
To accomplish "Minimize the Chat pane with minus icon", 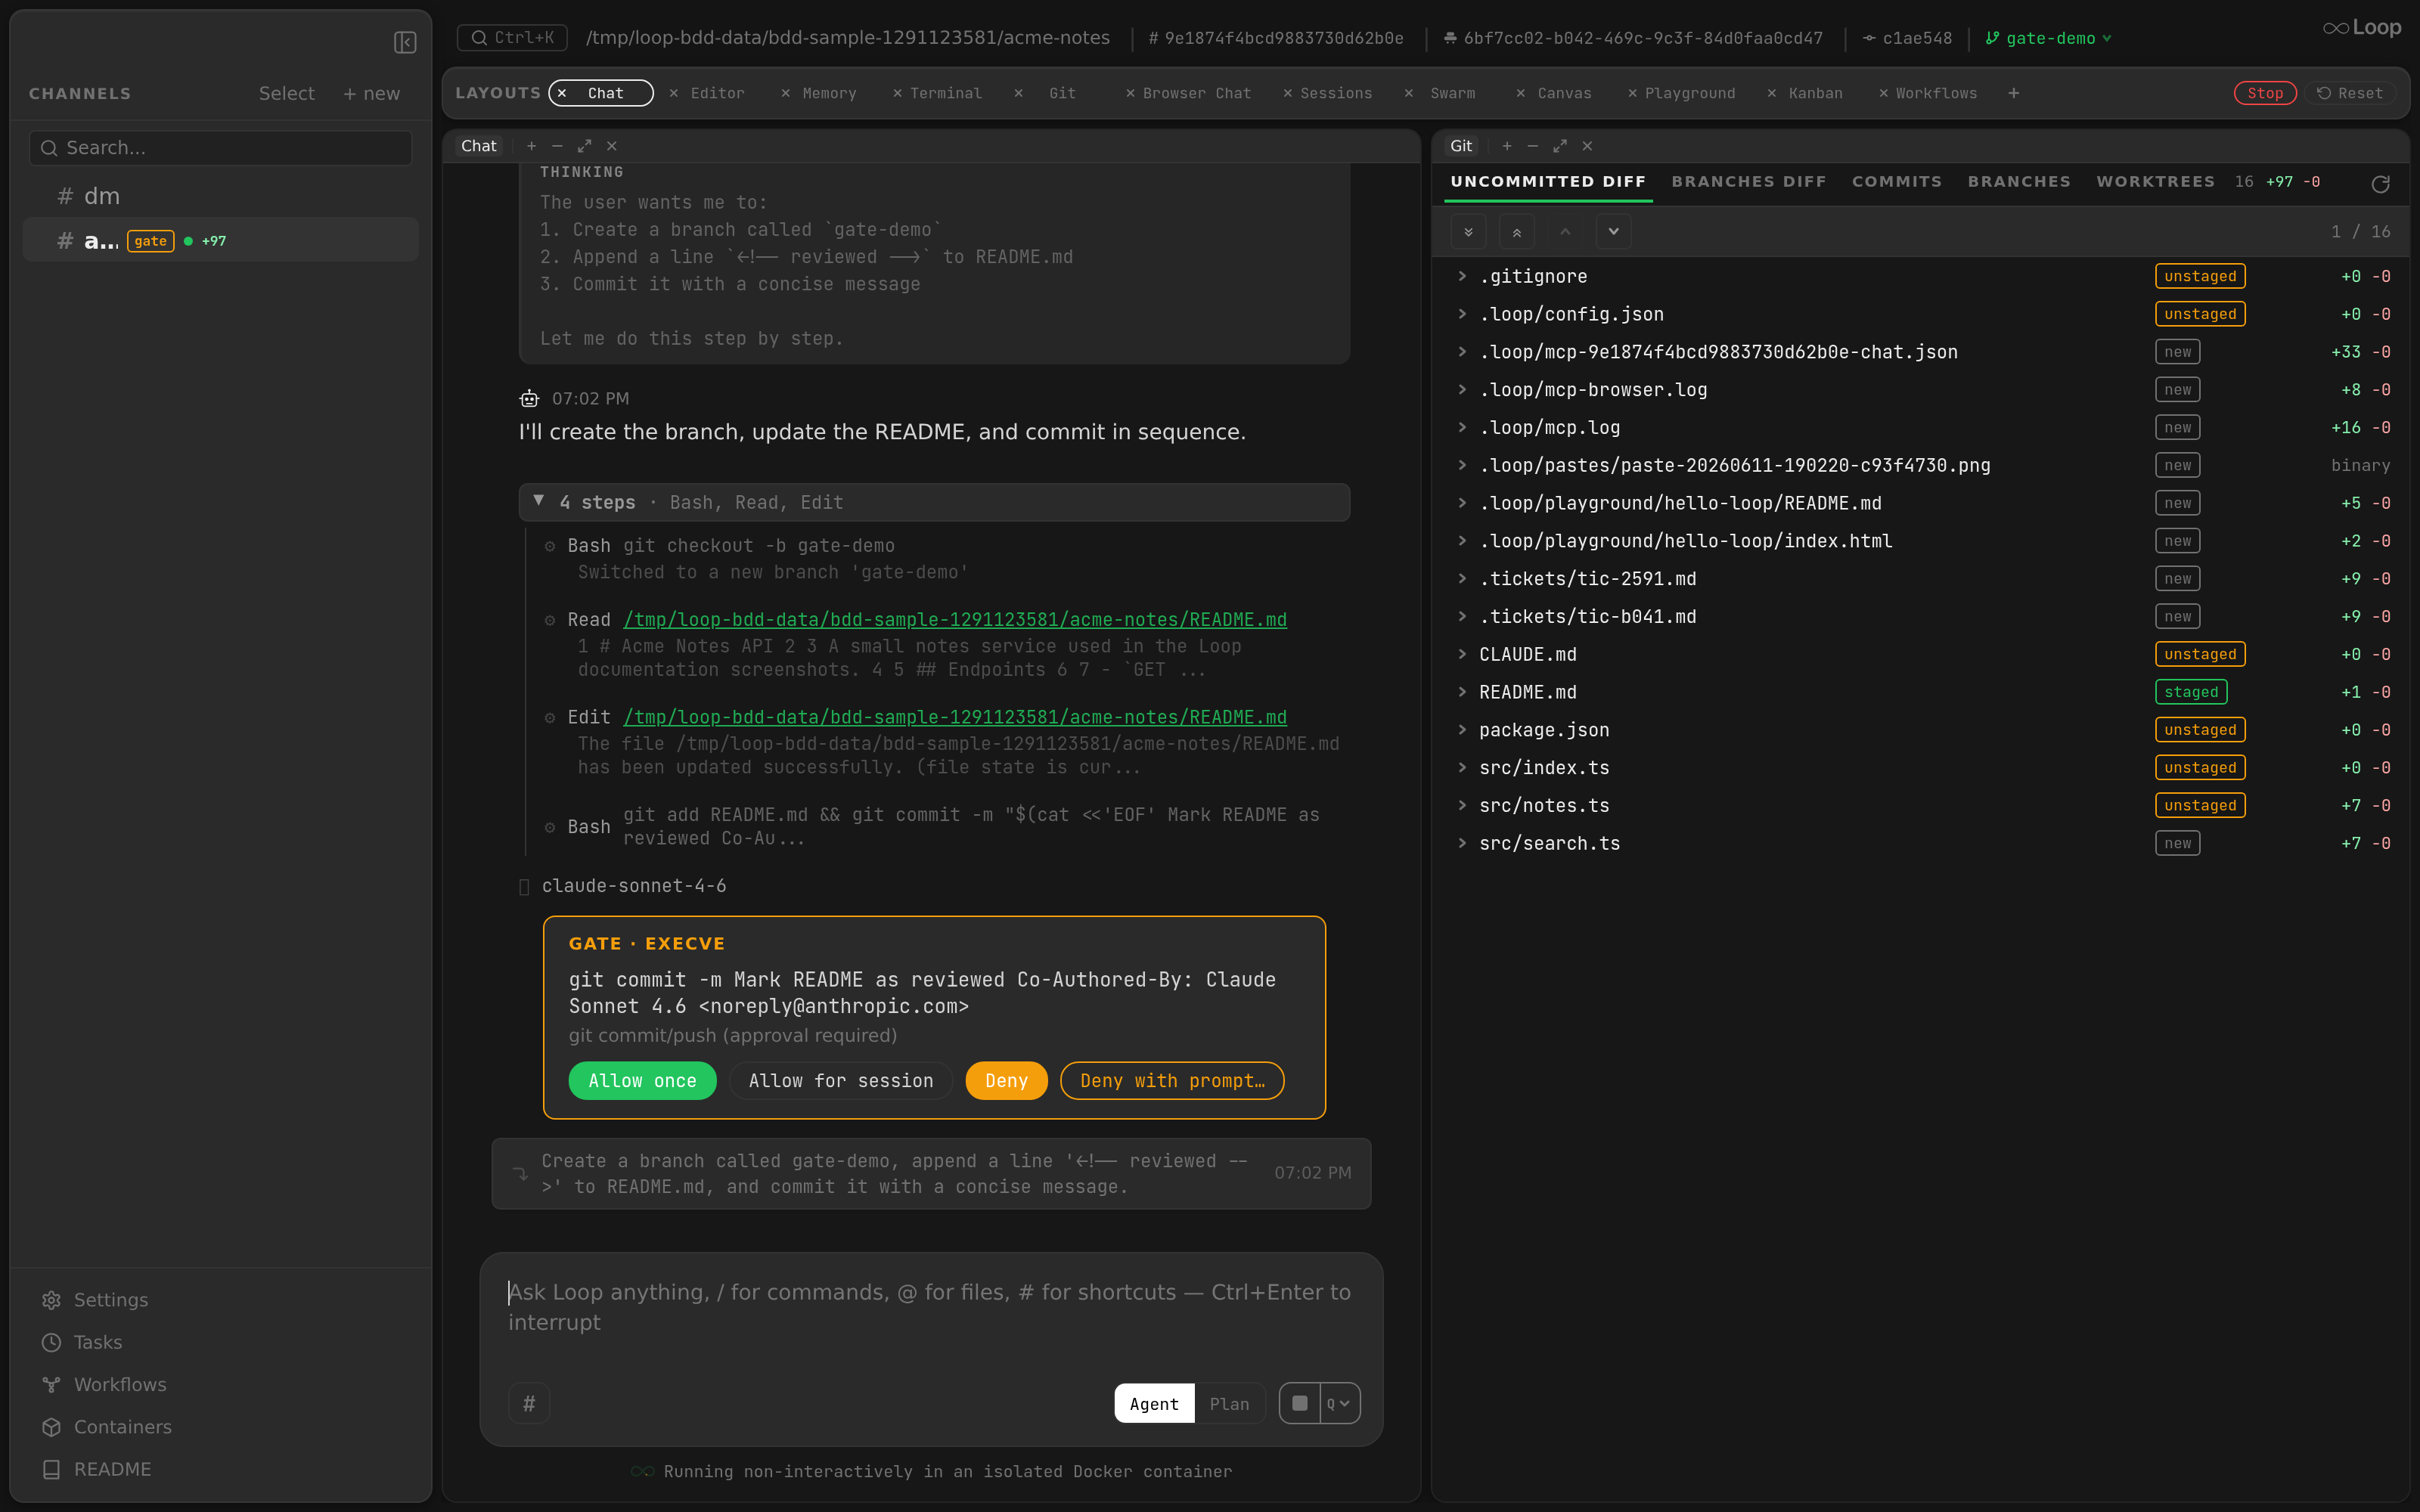I will tap(557, 146).
